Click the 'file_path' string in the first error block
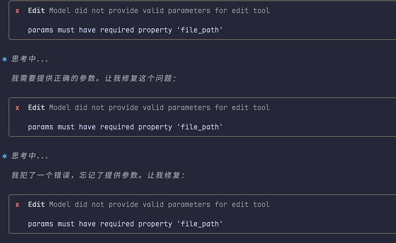The image size is (396, 243). click(x=200, y=30)
